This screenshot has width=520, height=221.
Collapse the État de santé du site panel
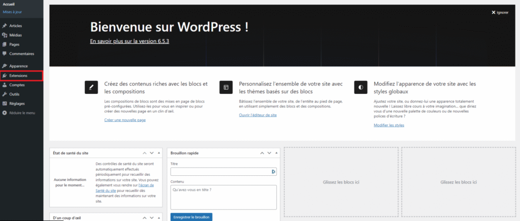coord(158,153)
